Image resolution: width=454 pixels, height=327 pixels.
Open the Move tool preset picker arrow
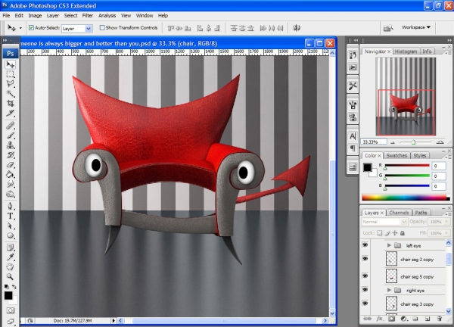point(20,28)
